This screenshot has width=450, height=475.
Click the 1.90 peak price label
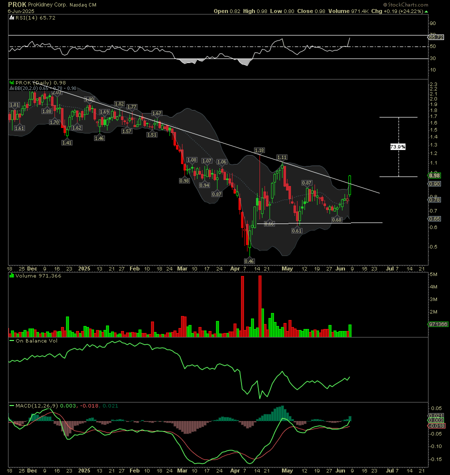89,99
